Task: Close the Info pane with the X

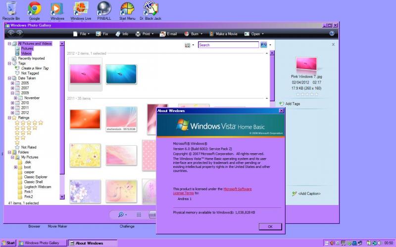Action: pos(333,44)
